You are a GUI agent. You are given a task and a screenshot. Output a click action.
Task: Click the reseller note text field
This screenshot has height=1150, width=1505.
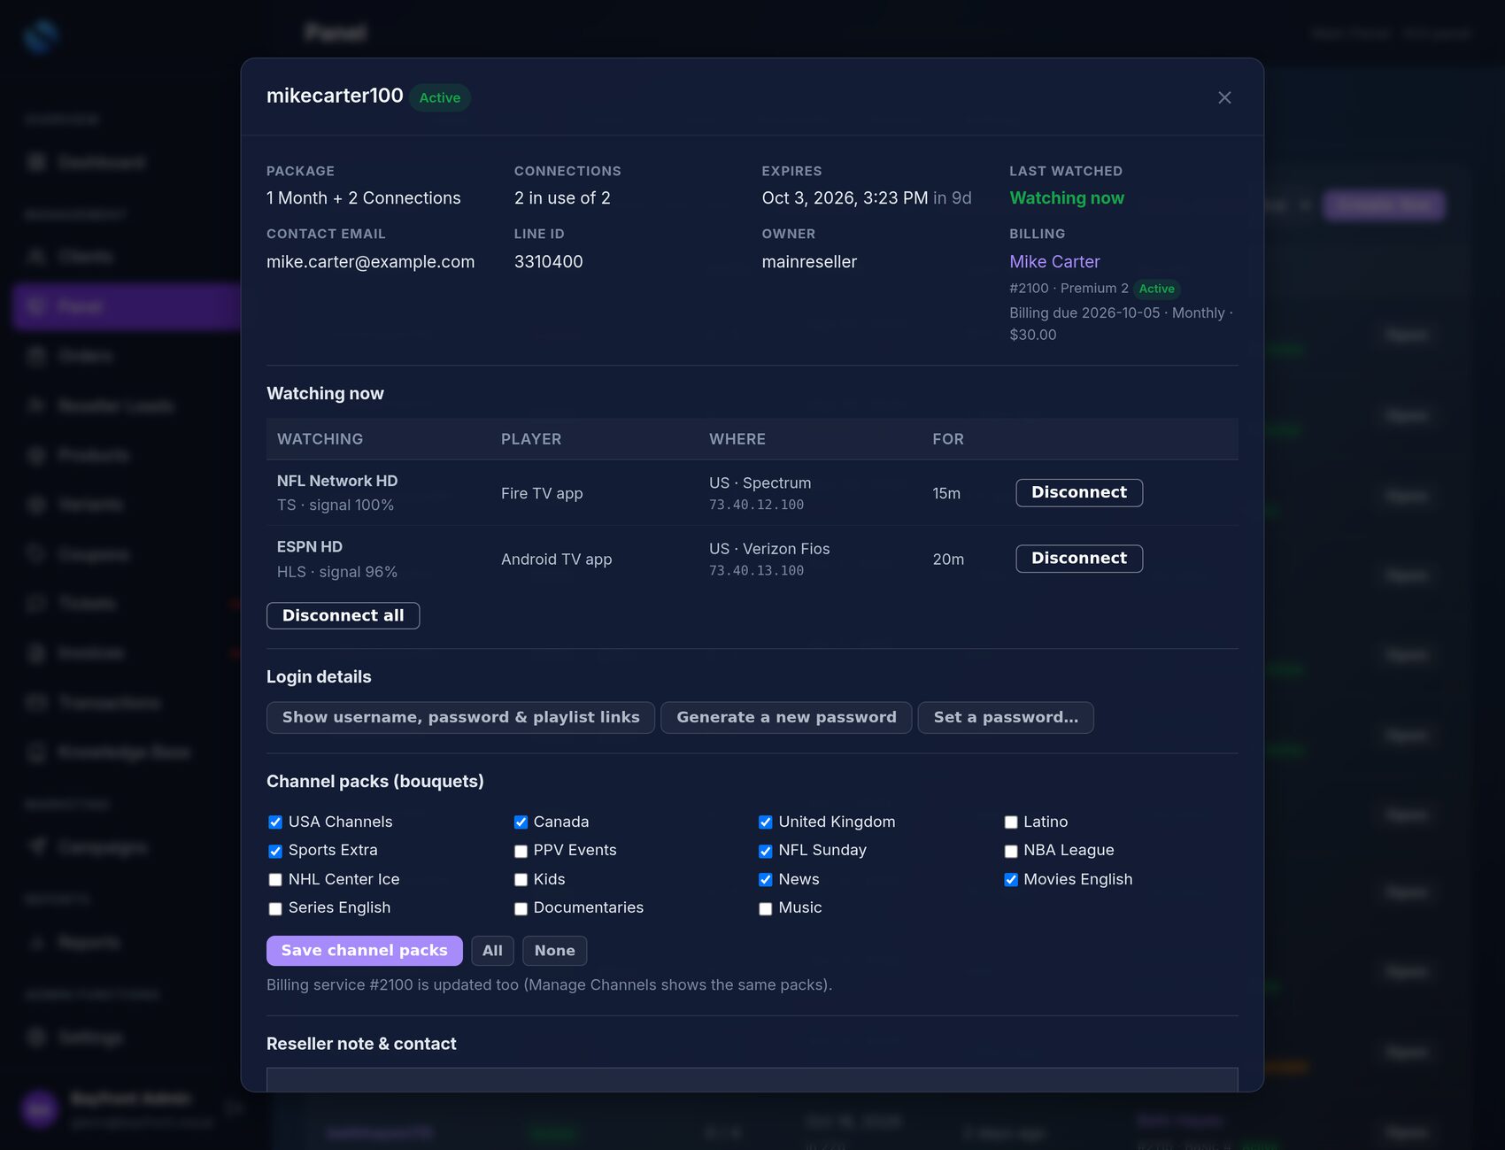click(x=752, y=1079)
